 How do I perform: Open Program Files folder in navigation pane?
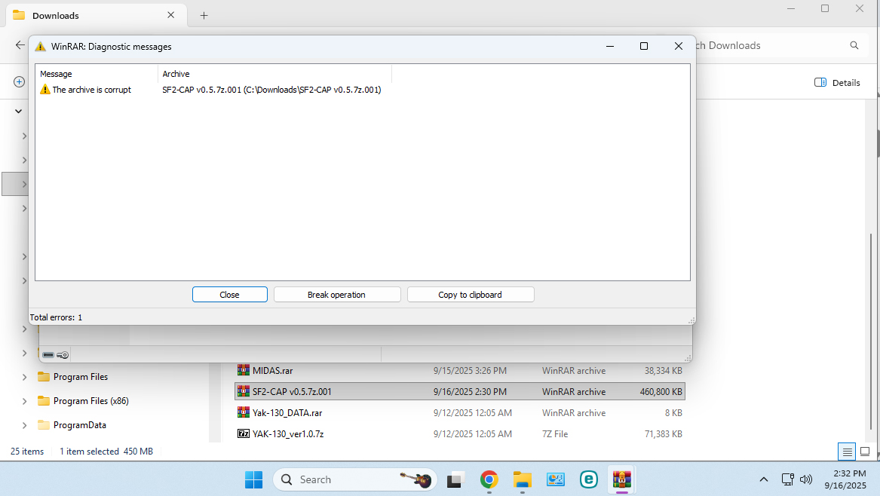point(80,377)
